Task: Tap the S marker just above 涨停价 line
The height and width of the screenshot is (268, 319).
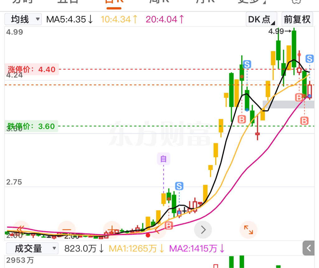Action: [247, 65]
